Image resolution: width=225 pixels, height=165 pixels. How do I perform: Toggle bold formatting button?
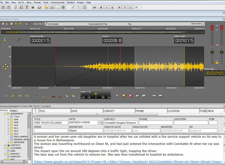(x=101, y=7)
